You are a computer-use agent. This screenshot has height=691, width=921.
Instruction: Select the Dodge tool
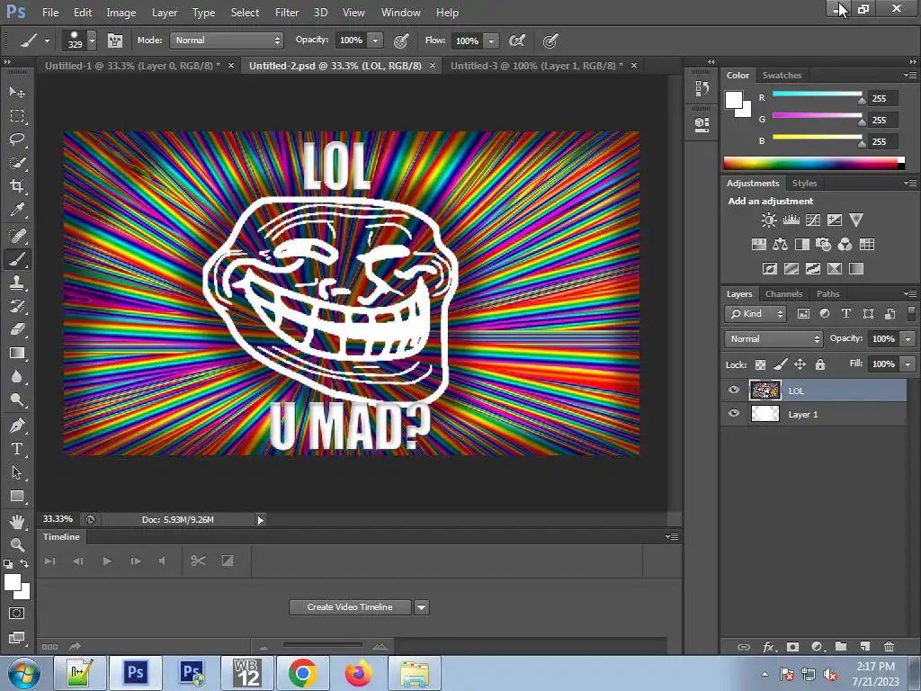[x=17, y=400]
